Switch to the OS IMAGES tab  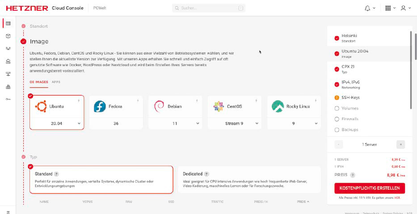coord(39,82)
